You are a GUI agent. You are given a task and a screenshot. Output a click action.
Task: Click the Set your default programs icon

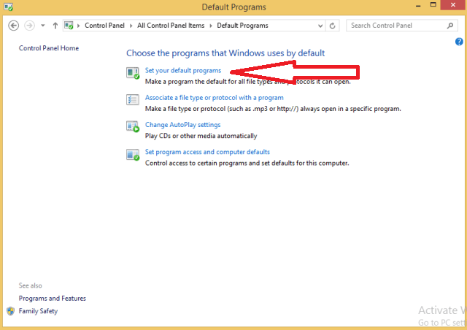133,73
